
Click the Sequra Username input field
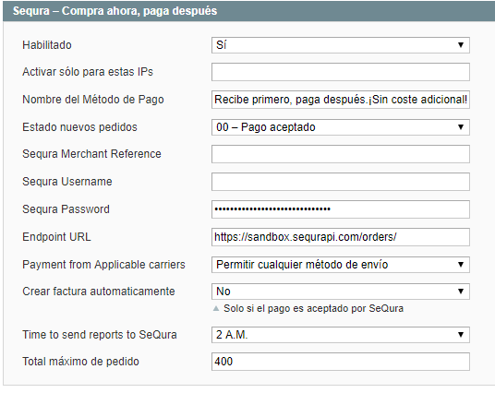341,182
